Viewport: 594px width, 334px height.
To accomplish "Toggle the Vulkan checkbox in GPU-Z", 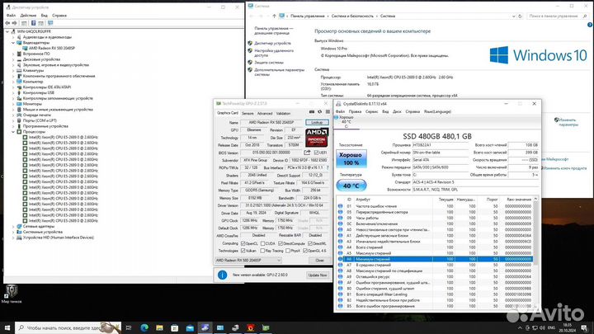I will click(x=243, y=251).
